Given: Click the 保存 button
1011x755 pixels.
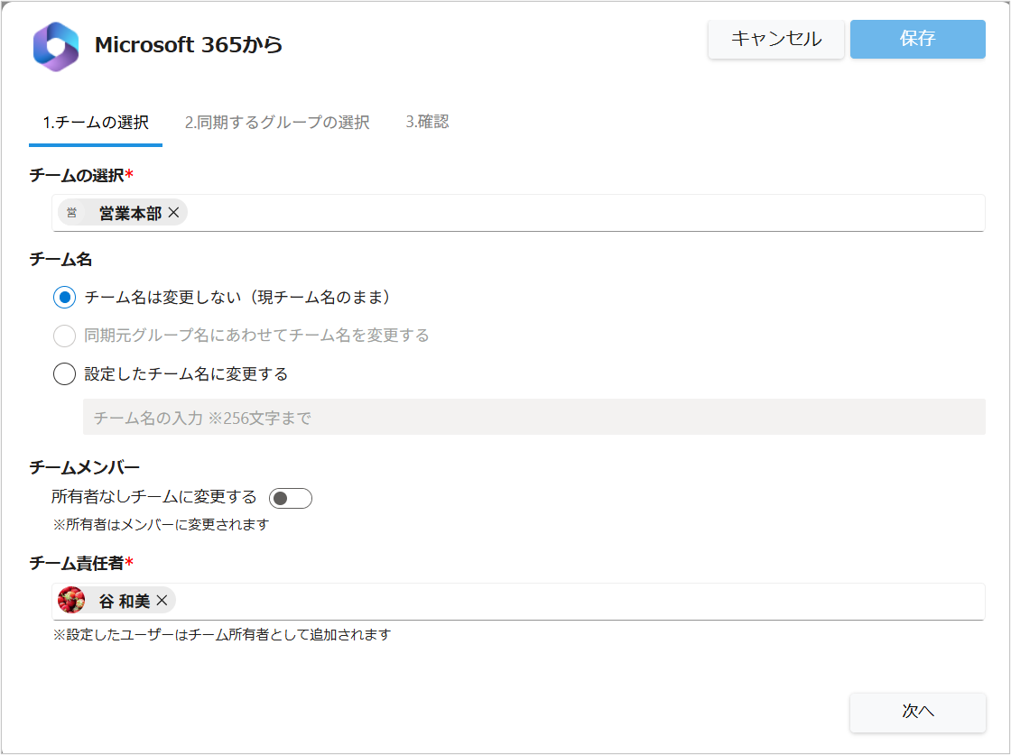Looking at the screenshot, I should click(917, 39).
